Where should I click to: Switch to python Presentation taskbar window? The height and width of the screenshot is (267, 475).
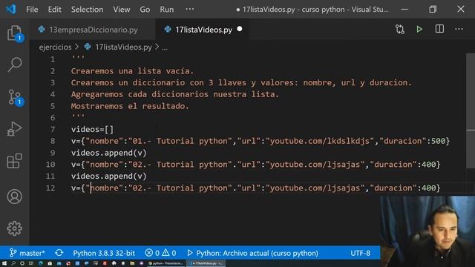click(166, 263)
